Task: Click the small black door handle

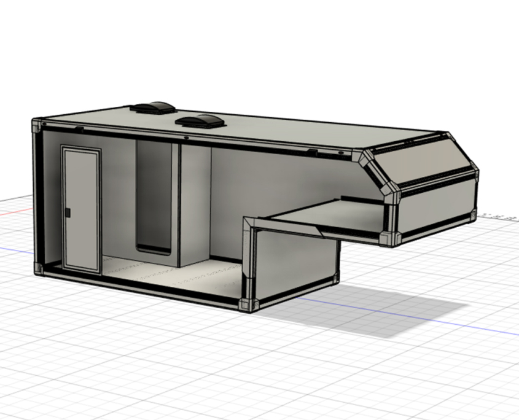Action: 68,212
